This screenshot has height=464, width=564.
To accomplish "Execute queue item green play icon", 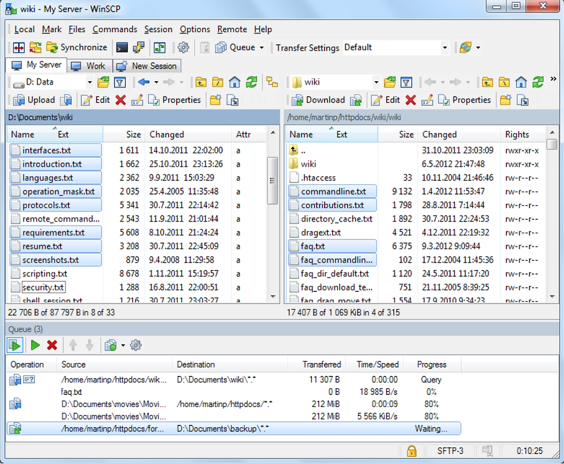I will point(35,345).
